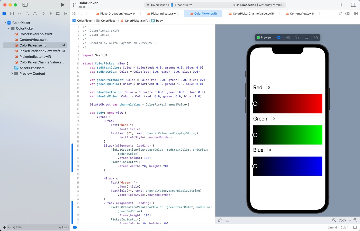360x231 pixels.
Task: Click ColorPicker project in jump bar
Action: [83, 21]
